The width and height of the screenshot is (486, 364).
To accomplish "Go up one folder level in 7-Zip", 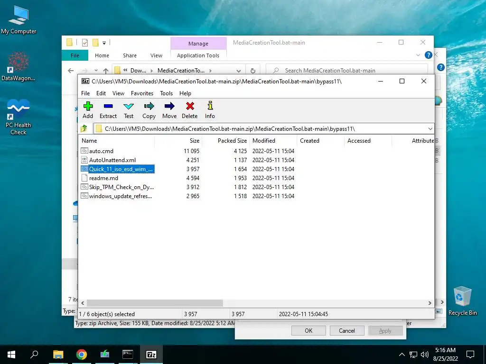I will point(84,128).
